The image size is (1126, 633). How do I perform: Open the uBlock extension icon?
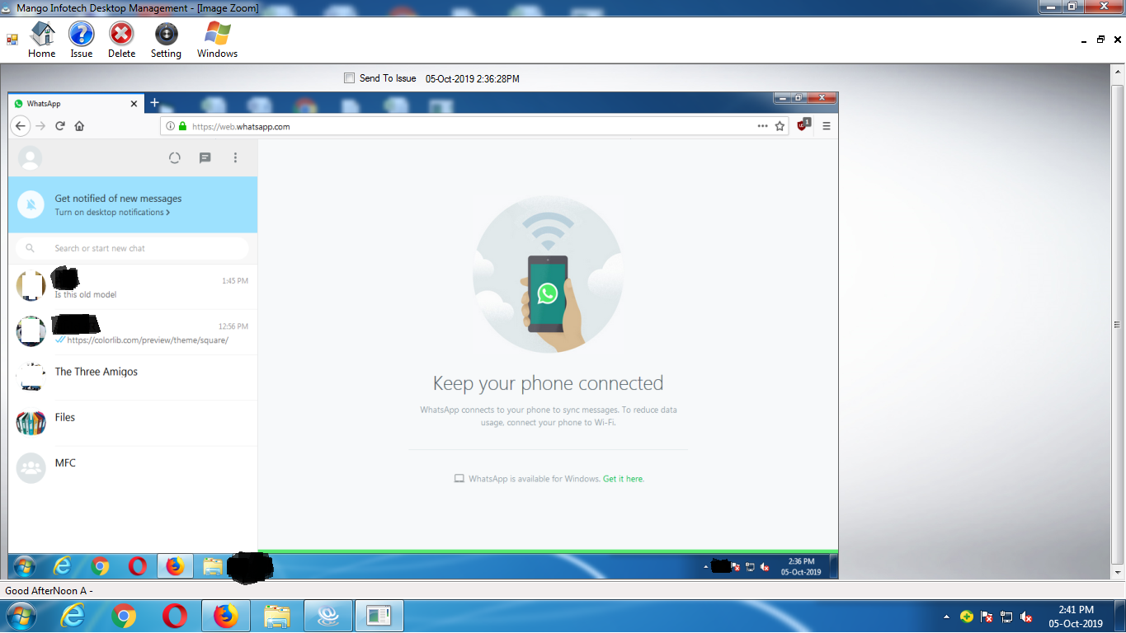coord(803,125)
